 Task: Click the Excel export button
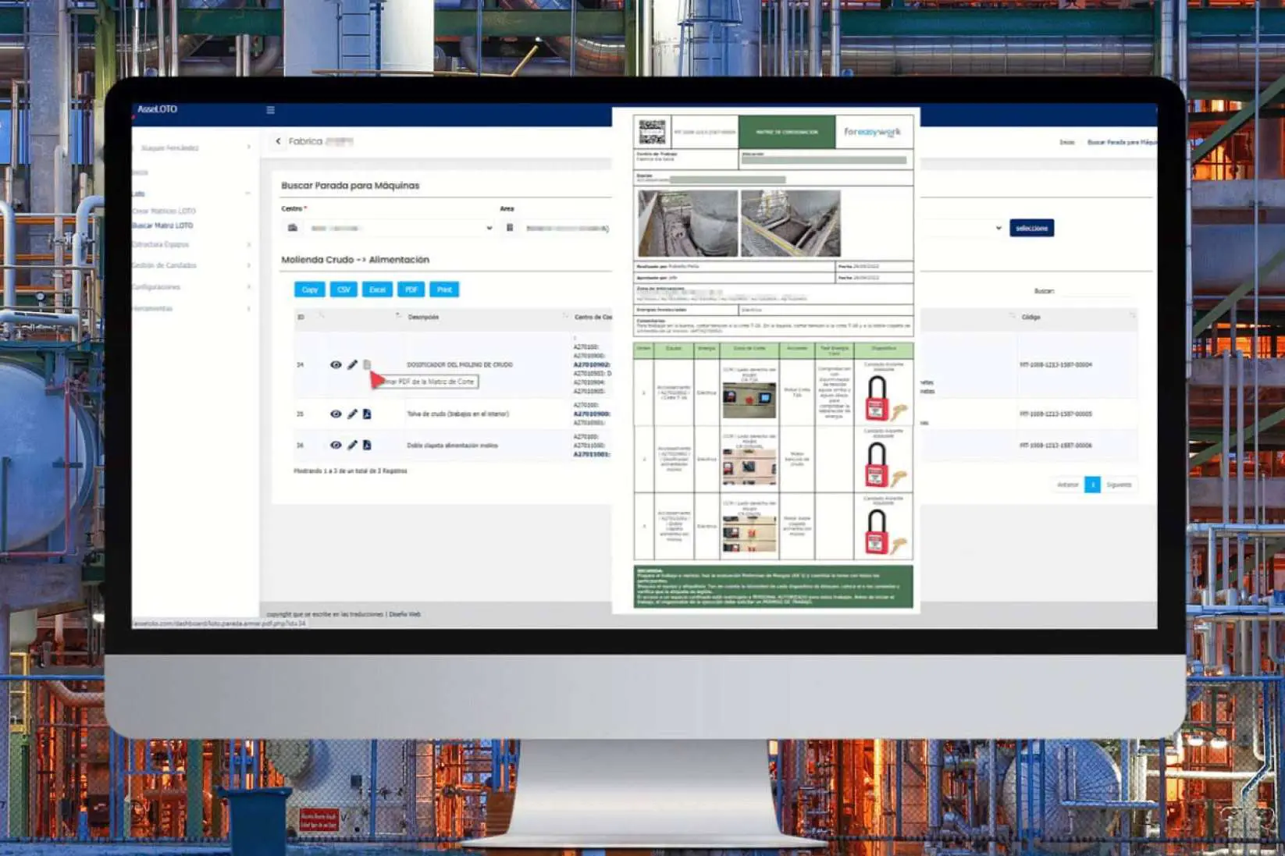(x=377, y=289)
